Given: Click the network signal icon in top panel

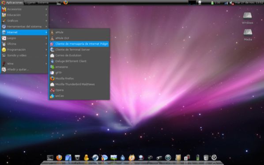Looking at the screenshot, I should point(226,3).
